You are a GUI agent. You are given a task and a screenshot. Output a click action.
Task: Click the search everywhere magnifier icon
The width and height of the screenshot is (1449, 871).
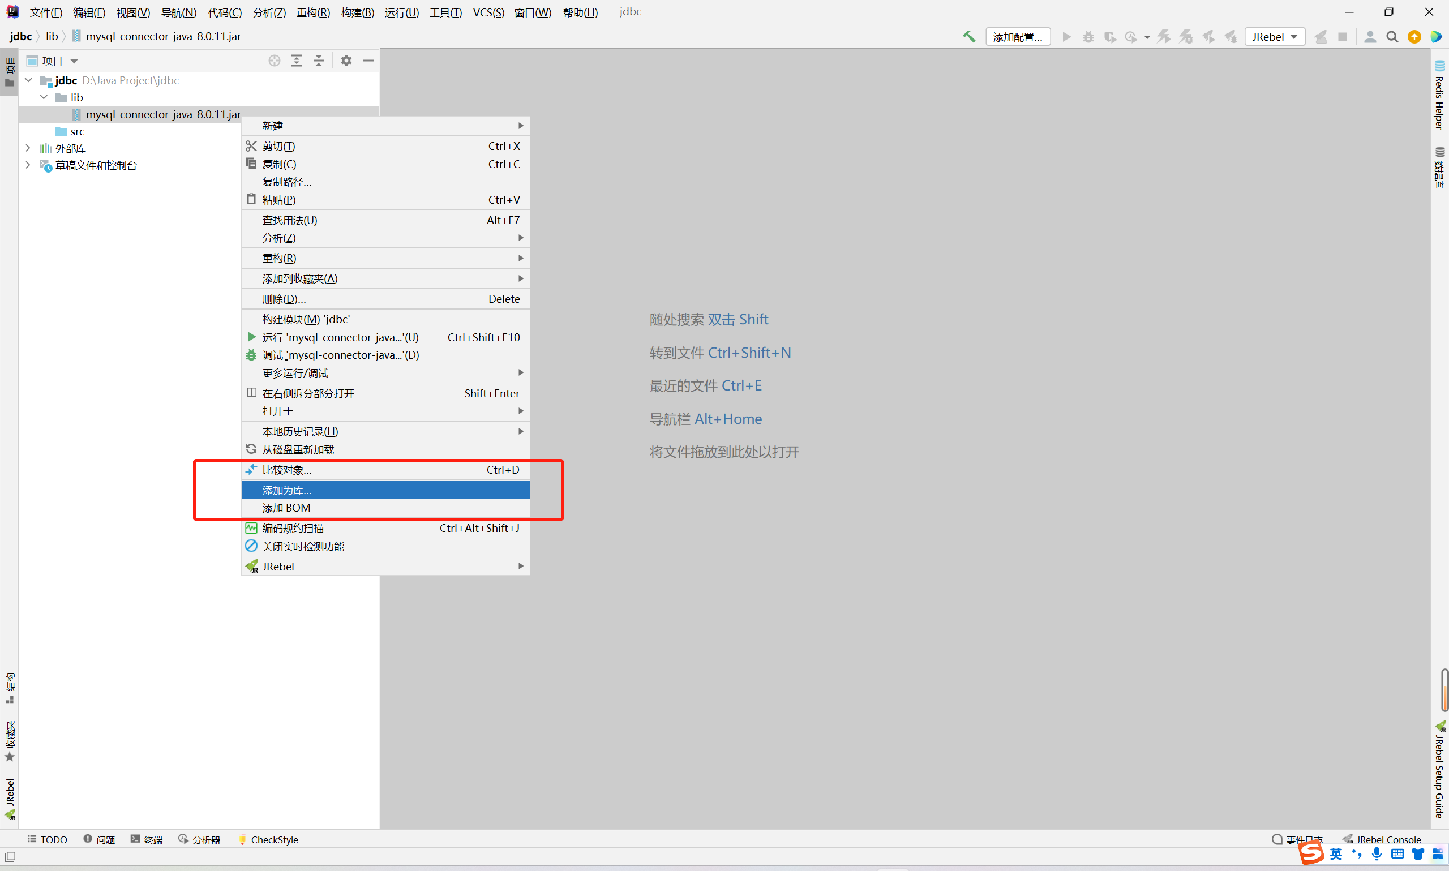pos(1391,37)
